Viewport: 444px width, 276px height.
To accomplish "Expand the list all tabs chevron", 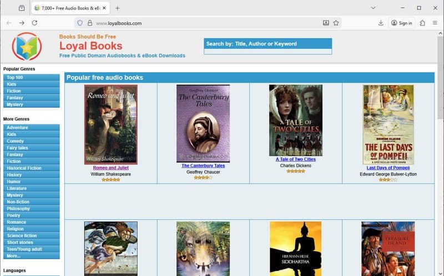I will 373,8.
